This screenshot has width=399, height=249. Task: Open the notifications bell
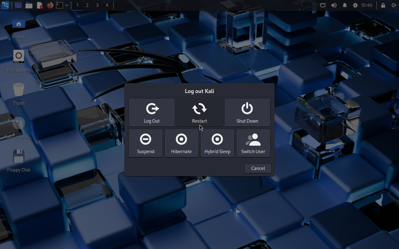pos(345,5)
